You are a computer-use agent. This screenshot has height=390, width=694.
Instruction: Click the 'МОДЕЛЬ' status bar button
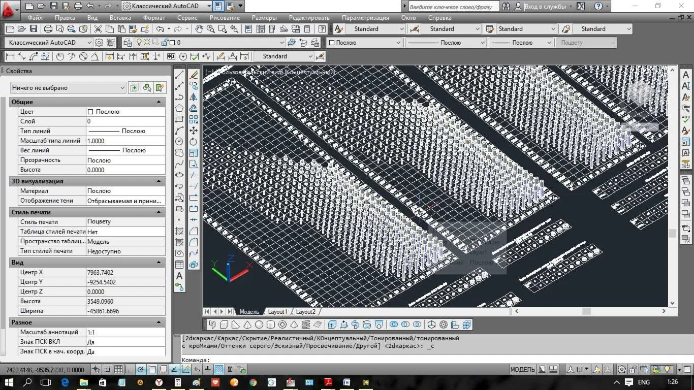coord(522,370)
